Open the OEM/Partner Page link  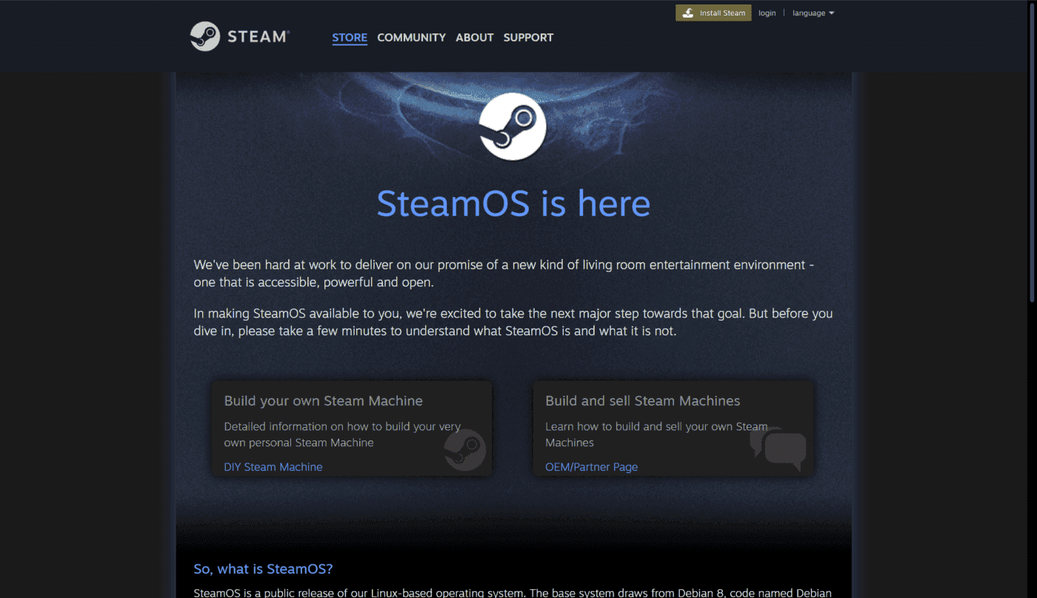(591, 466)
